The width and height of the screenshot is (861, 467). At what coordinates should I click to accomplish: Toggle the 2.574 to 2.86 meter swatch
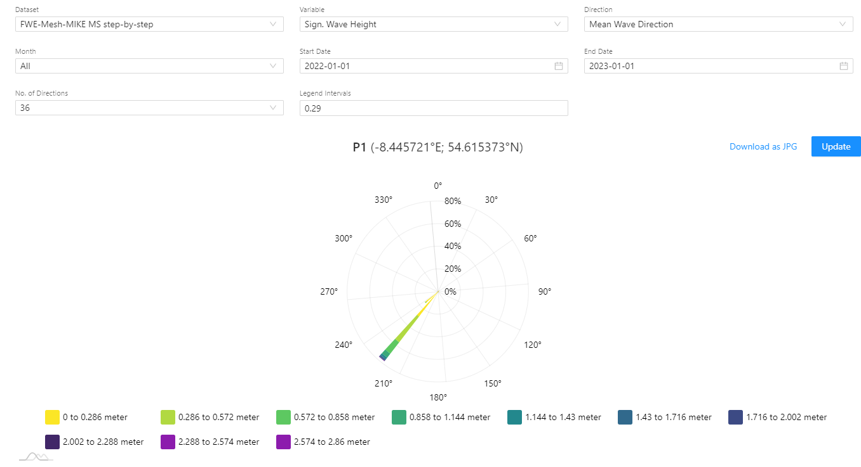284,442
